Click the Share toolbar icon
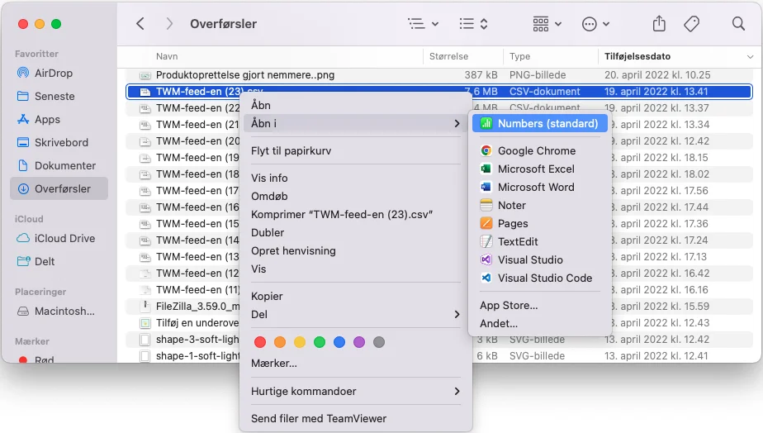 [x=659, y=23]
